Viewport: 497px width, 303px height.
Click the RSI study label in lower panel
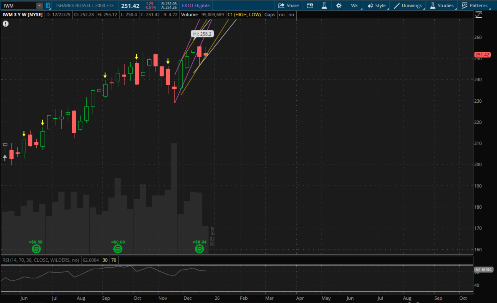41,260
